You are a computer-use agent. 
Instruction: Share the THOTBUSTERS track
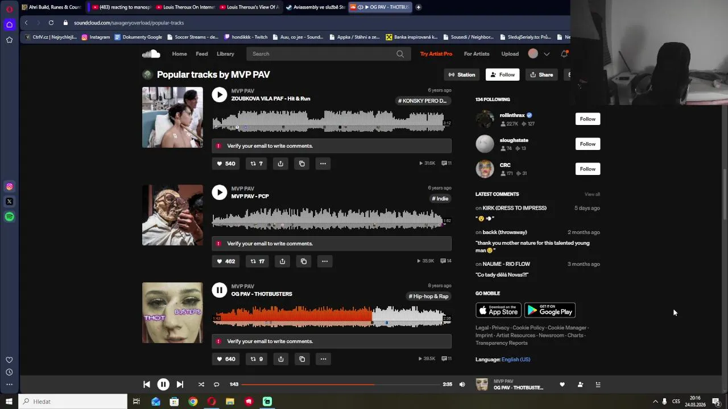(281, 359)
